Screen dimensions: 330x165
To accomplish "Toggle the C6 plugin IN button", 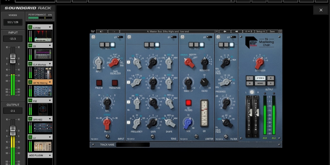I will click(30, 46).
